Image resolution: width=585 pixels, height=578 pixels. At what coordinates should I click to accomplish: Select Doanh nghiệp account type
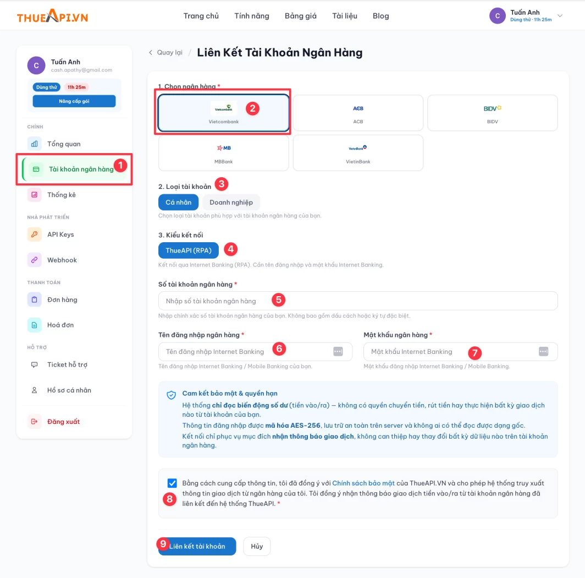pos(231,203)
